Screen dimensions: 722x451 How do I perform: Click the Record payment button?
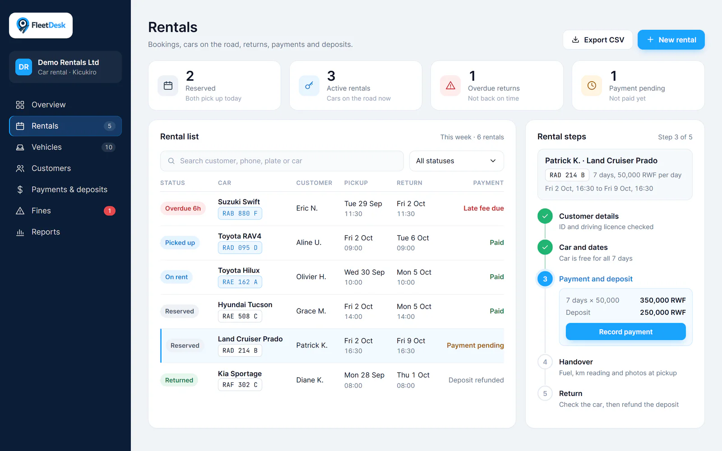[x=625, y=331]
